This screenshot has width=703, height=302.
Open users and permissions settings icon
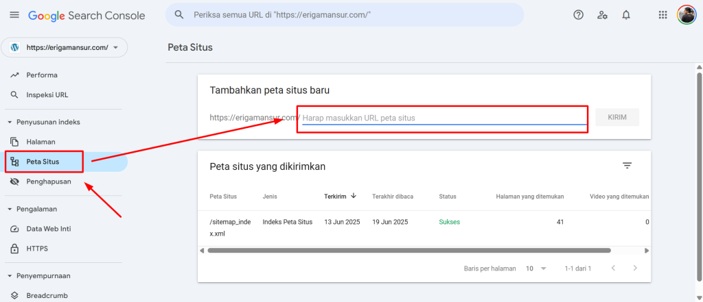pos(602,15)
